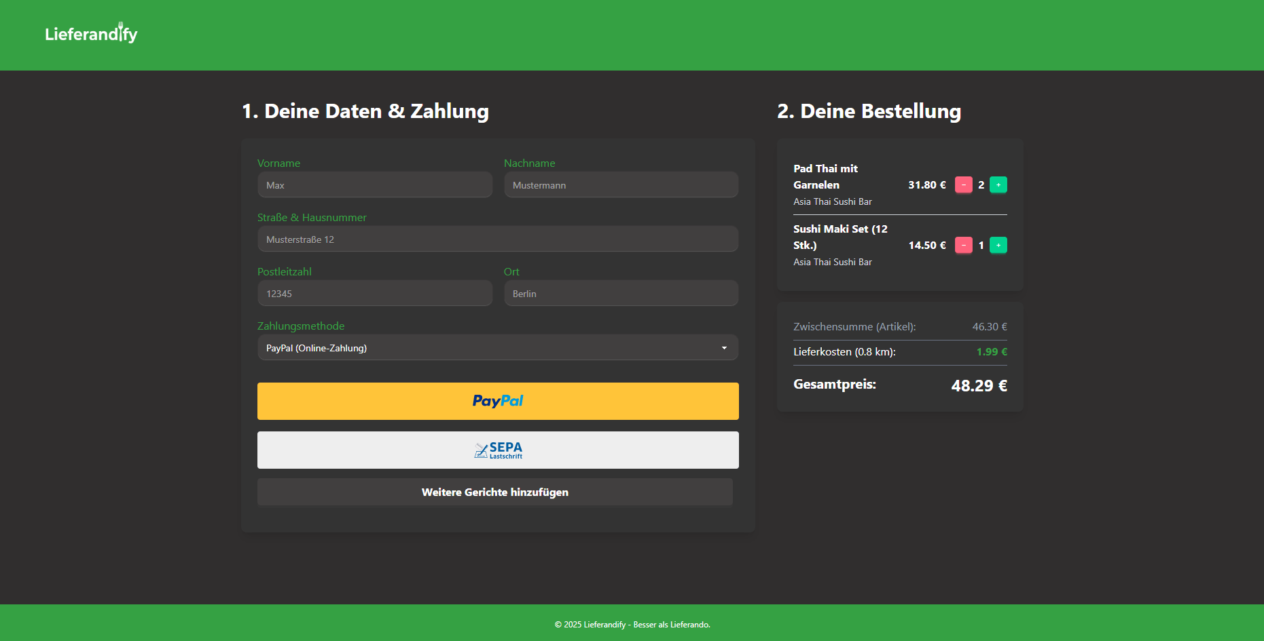Decrease Pad Thai mit Garnelen quantity
The width and height of the screenshot is (1264, 641).
coord(963,184)
